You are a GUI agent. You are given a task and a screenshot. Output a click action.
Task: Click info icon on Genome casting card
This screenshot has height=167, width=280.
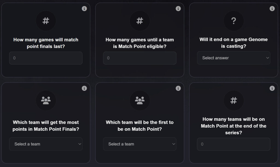(x=272, y=9)
